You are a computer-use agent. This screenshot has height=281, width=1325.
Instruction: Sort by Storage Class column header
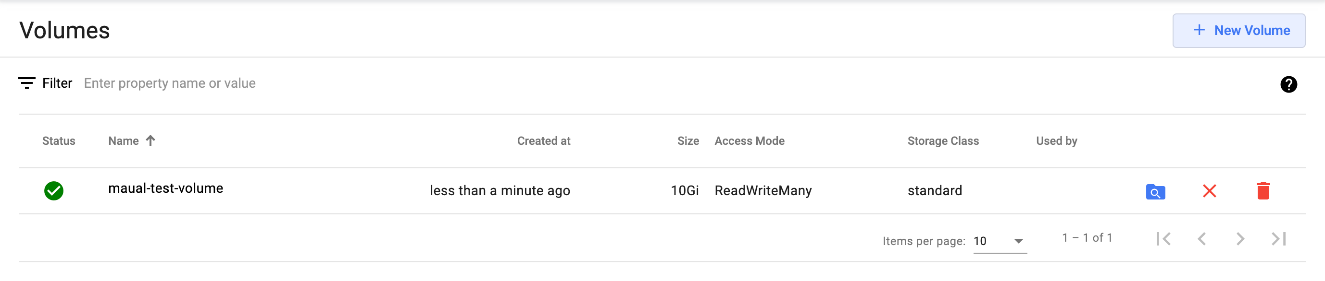pos(942,141)
